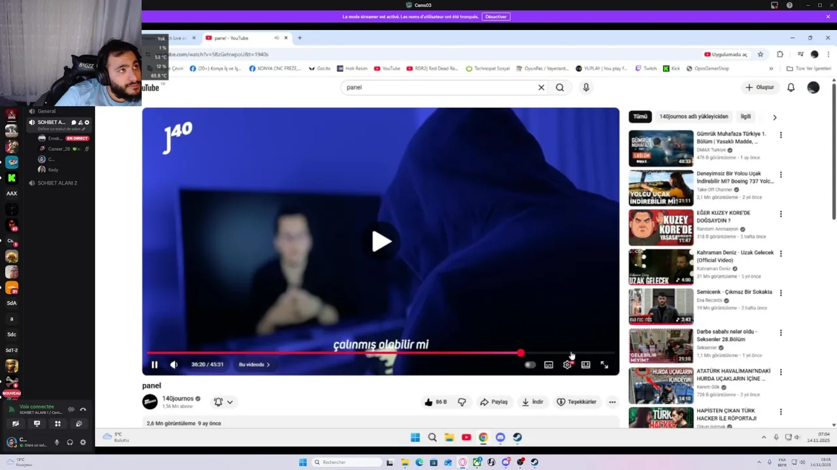
Task: Open the Kick server icon in Discord
Action: [x=12, y=178]
